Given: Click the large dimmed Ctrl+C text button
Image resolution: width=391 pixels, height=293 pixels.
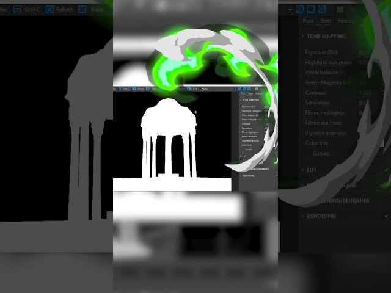Looking at the screenshot, I should (32, 10).
